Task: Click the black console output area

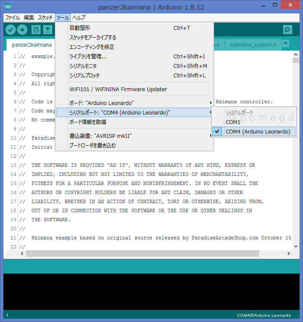Action: point(151,292)
